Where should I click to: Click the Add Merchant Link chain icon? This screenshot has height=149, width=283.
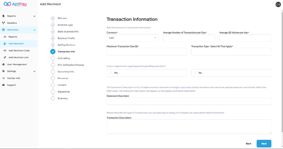[5, 58]
